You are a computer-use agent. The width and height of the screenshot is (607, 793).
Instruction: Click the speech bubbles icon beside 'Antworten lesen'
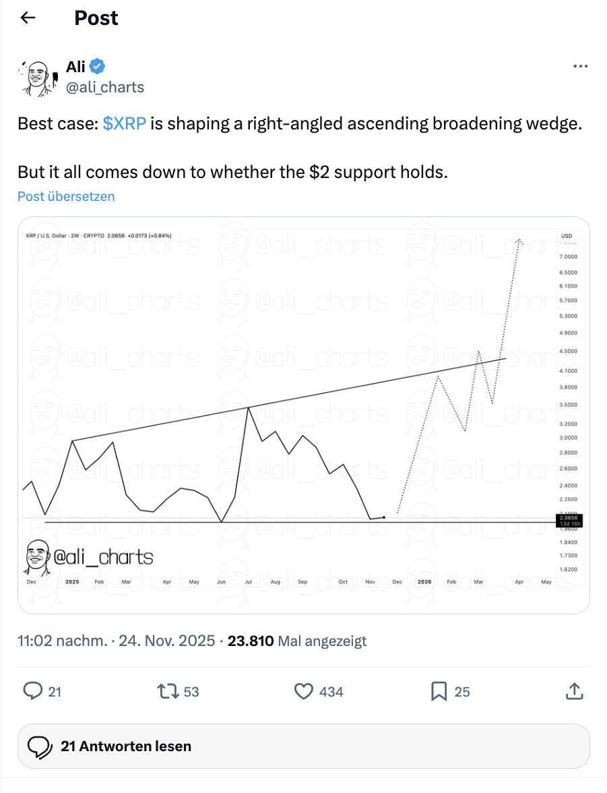coord(41,746)
